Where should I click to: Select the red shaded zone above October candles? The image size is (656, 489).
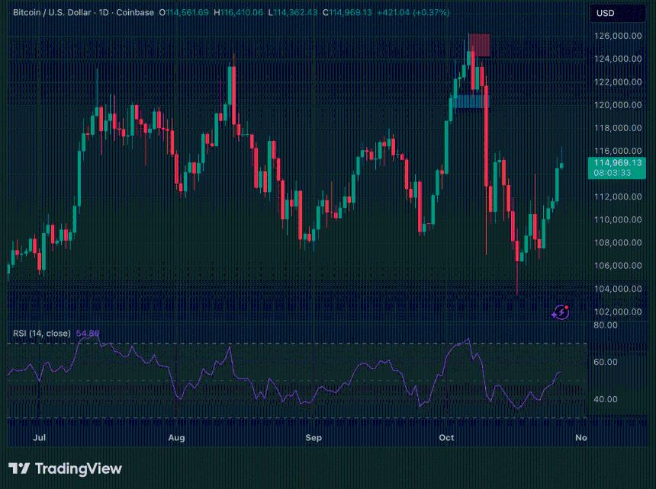(x=479, y=44)
